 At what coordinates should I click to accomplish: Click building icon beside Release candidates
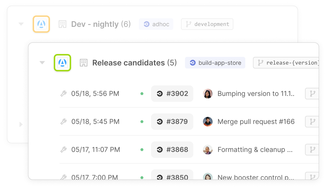83,63
